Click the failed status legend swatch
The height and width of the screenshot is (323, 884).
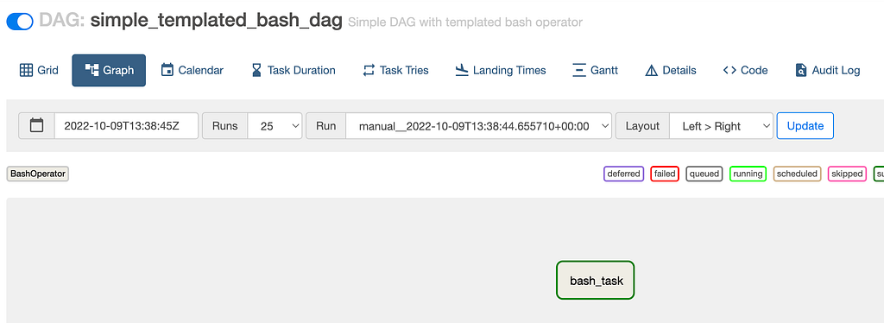pos(665,174)
